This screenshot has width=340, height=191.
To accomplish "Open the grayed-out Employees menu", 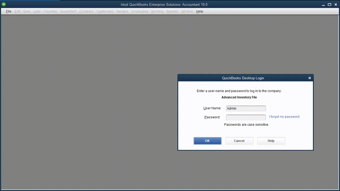I will tap(140, 11).
